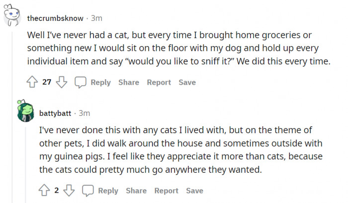The image size is (348, 203).
Task: Report thecrumbsknow's comment
Action: pyautogui.click(x=159, y=82)
